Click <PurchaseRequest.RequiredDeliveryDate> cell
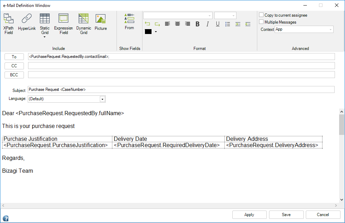Viewport: 345px width, 223px height. (168, 145)
